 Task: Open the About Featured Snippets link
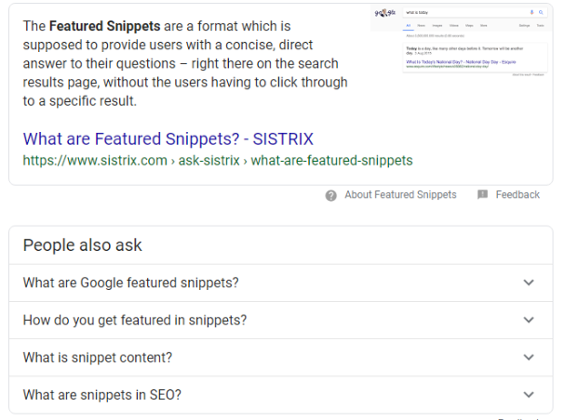click(400, 194)
